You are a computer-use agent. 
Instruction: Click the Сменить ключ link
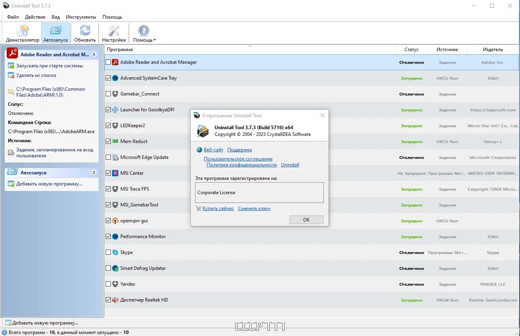coord(254,208)
